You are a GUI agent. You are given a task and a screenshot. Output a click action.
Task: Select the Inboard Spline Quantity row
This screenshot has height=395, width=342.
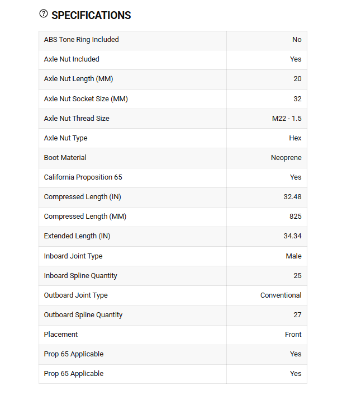tap(173, 276)
